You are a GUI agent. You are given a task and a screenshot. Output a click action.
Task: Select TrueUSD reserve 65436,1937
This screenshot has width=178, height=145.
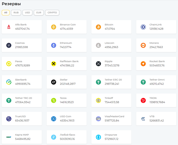(x=22, y=120)
